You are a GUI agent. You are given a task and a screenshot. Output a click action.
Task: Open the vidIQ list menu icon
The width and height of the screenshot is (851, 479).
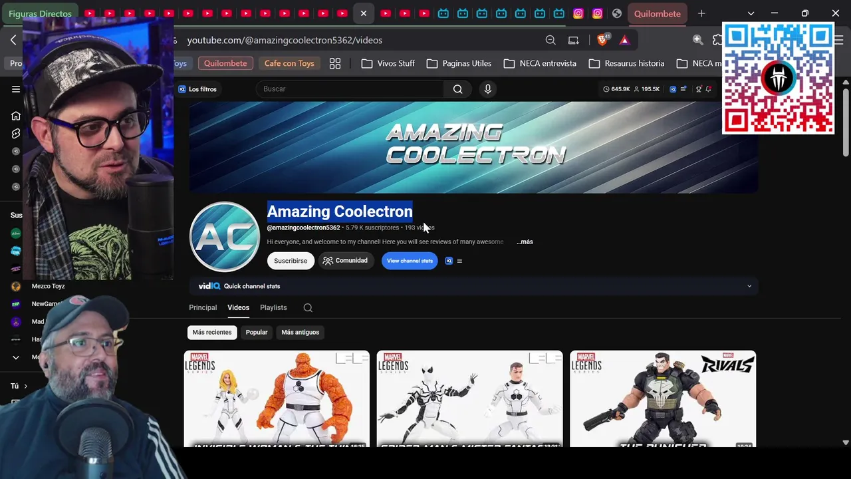(x=459, y=261)
